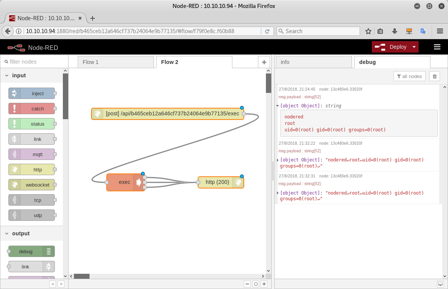The image size is (448, 289).
Task: Filter debug output by all nodes
Action: pyautogui.click(x=410, y=76)
